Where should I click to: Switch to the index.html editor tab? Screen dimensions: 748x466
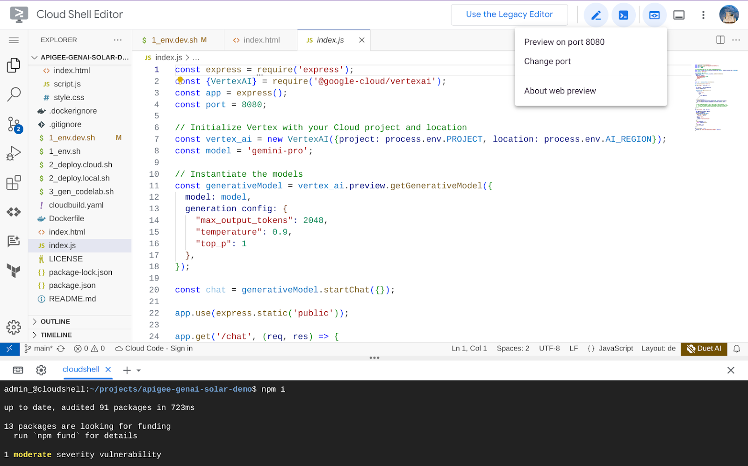(260, 40)
